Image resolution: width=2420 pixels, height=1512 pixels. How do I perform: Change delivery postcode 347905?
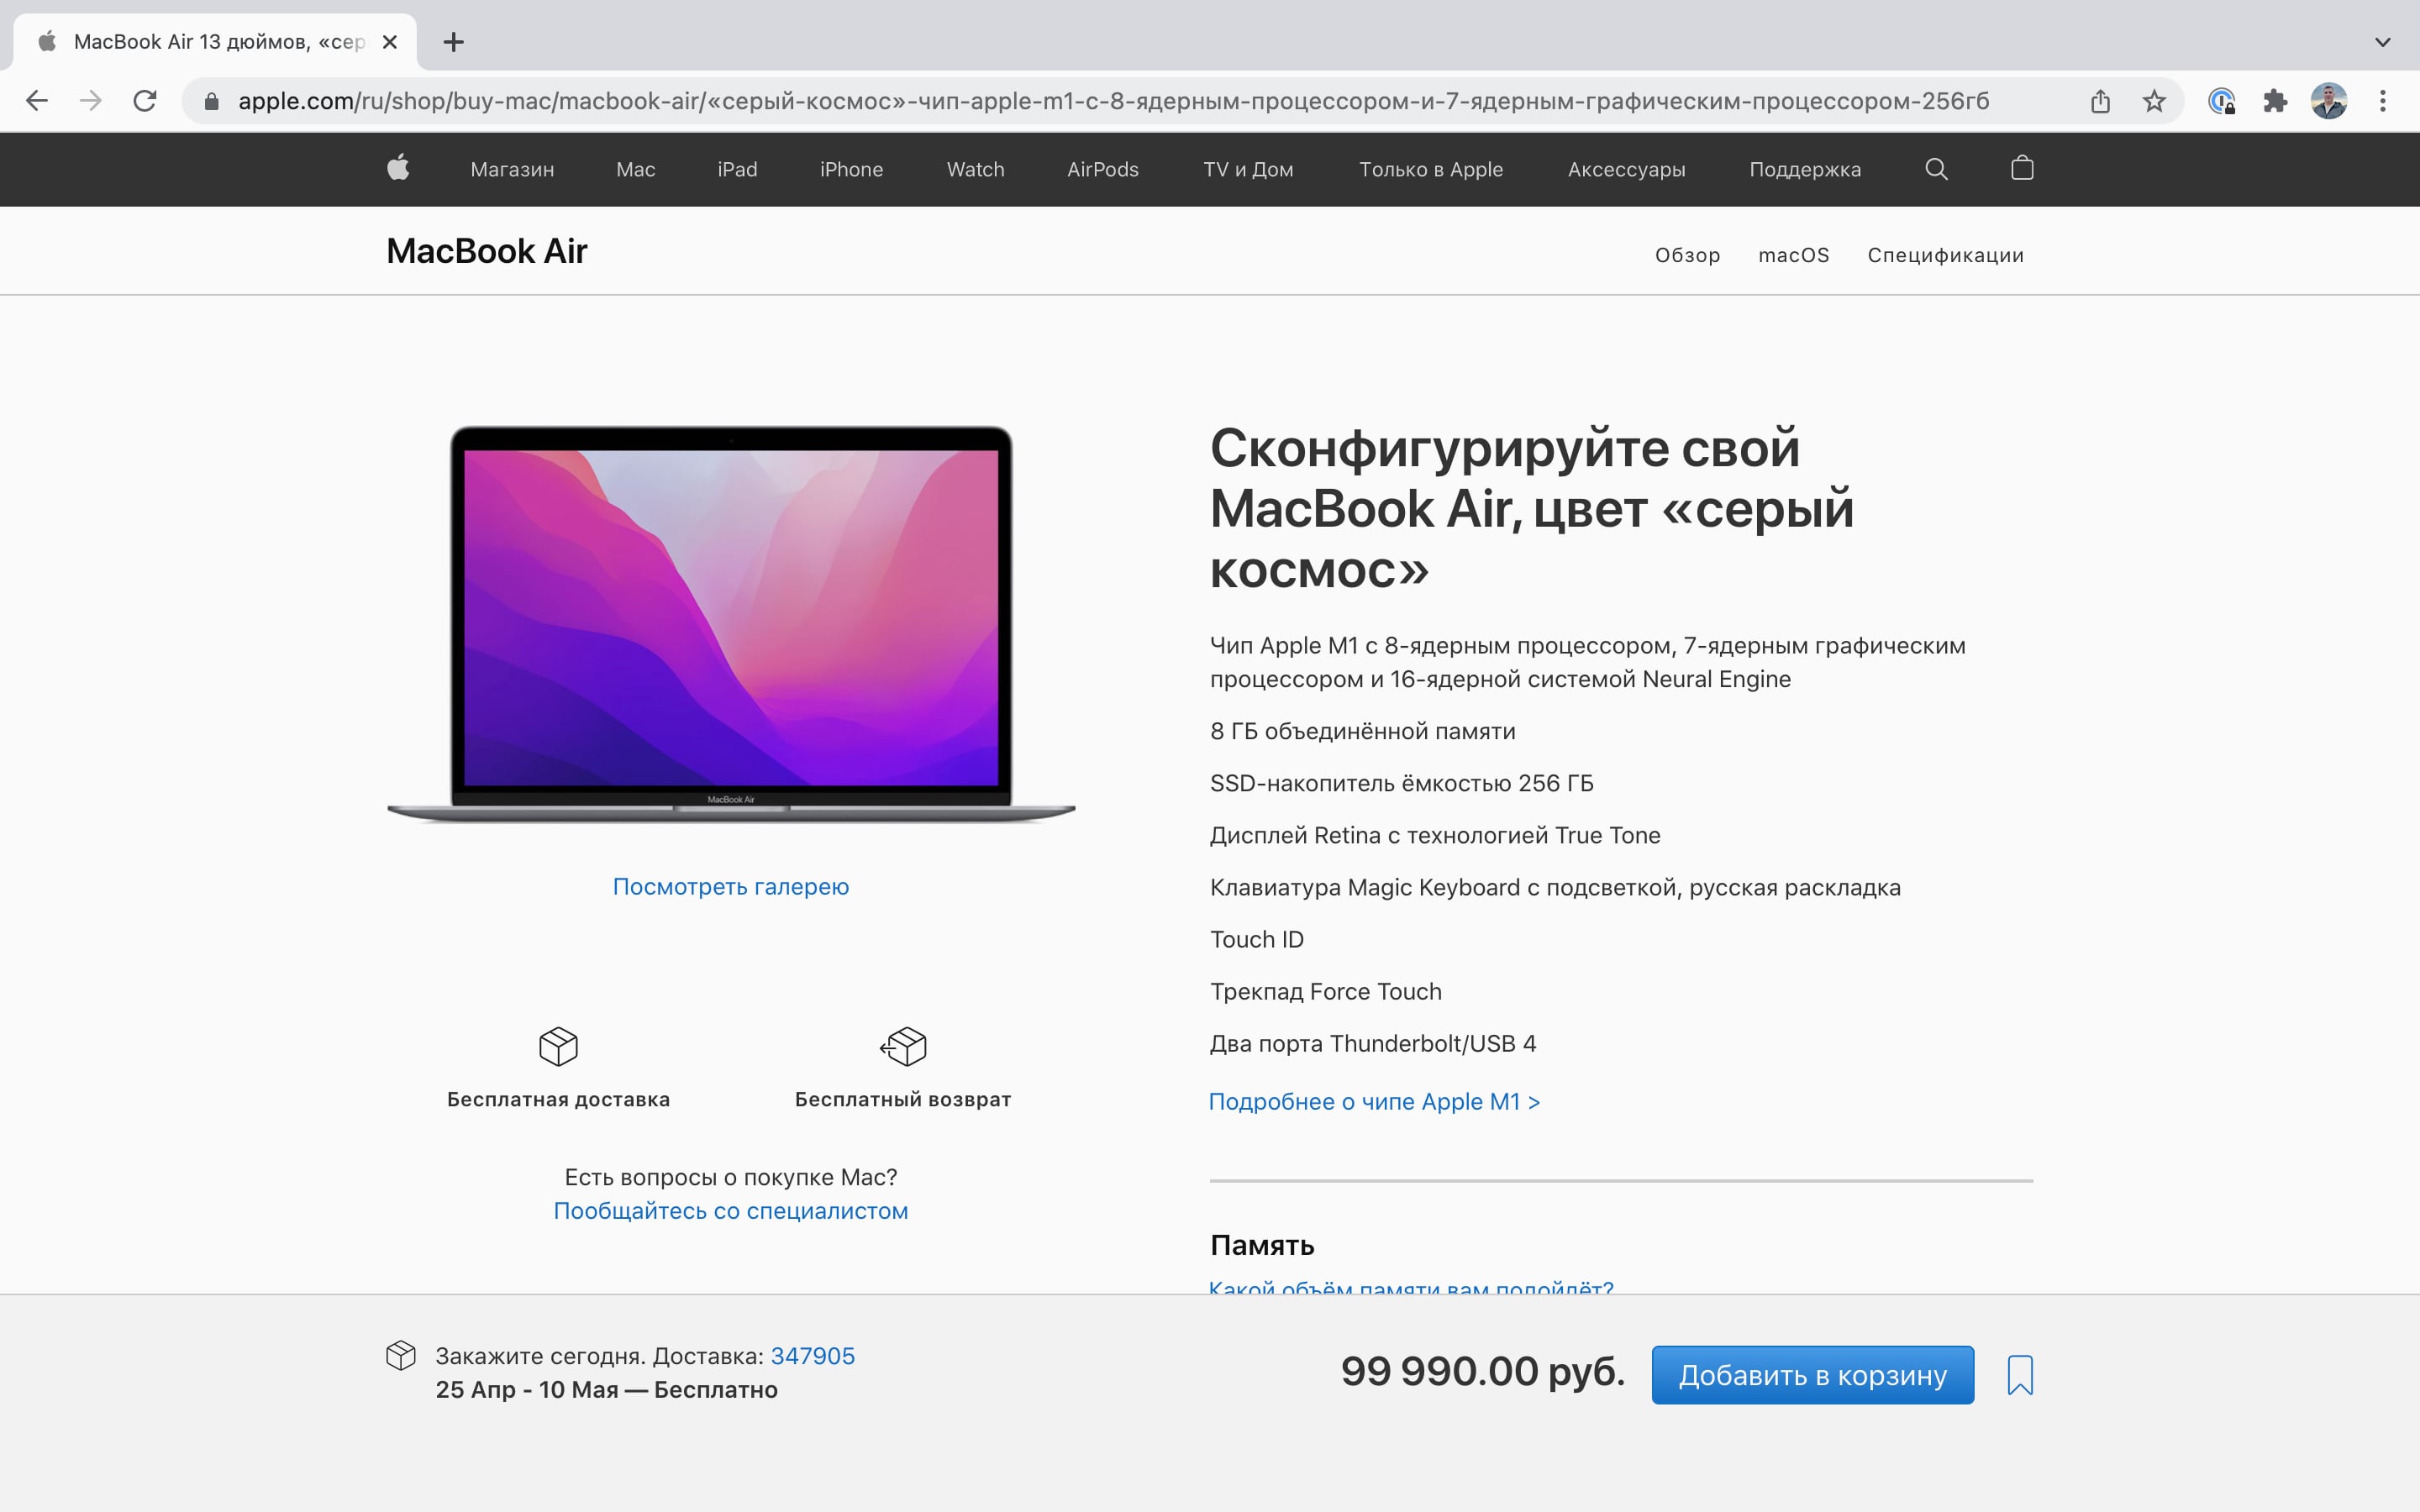[x=812, y=1356]
